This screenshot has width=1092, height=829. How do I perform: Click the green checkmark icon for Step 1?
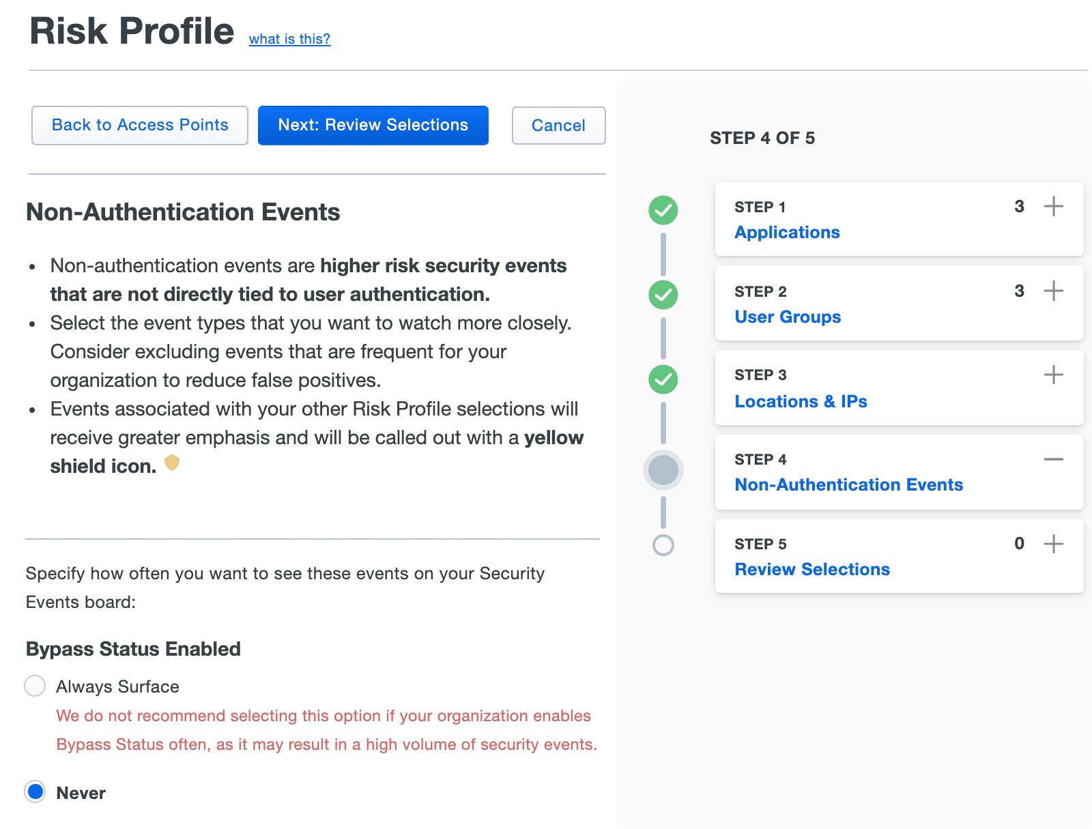pyautogui.click(x=663, y=211)
